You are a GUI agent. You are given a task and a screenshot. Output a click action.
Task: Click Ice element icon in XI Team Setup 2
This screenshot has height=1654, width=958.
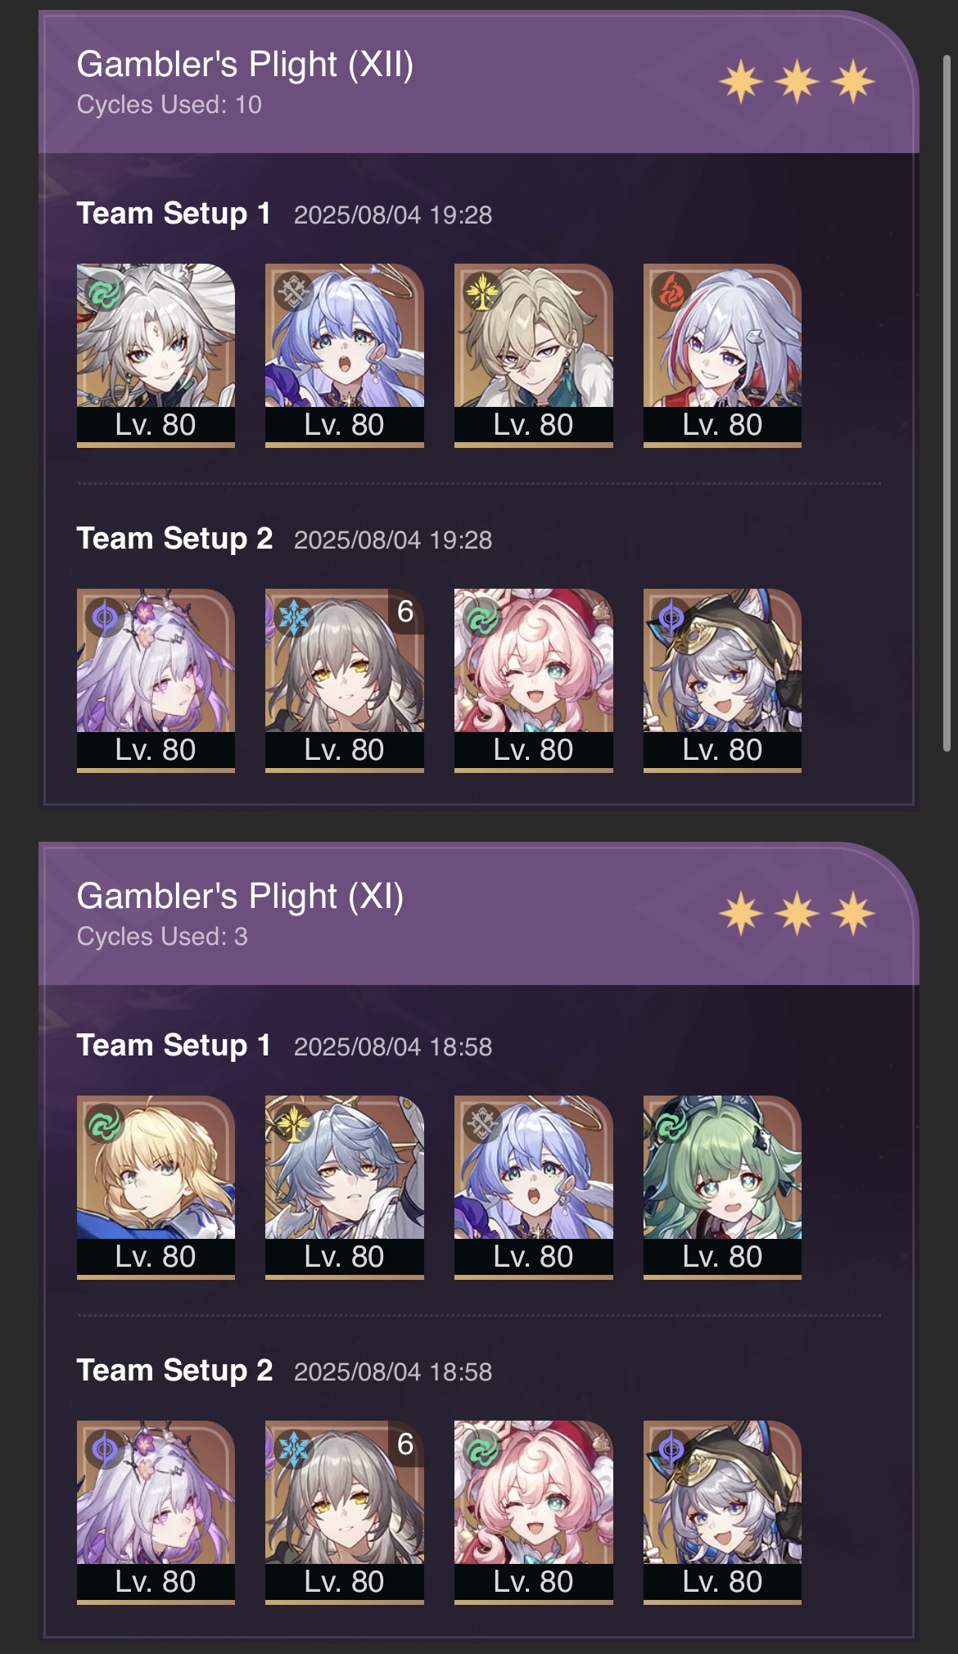(293, 1448)
